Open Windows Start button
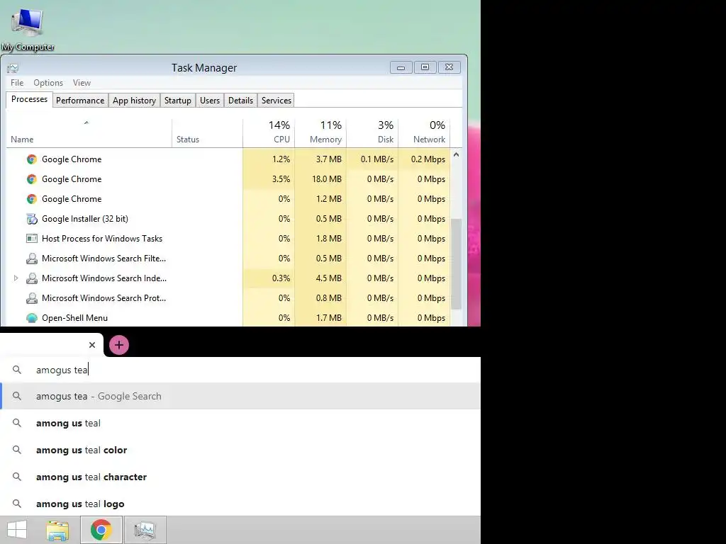The width and height of the screenshot is (726, 544). coord(17,530)
